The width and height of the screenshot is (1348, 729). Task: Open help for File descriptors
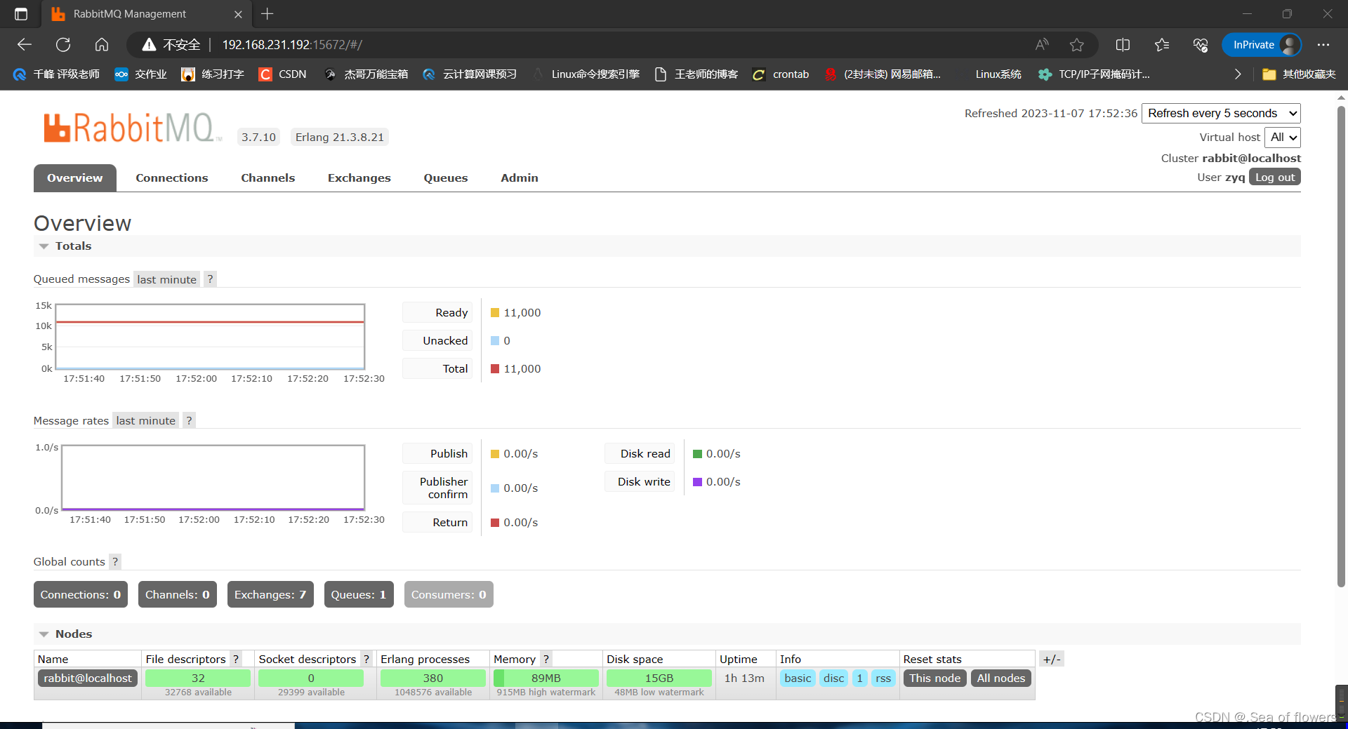(236, 660)
